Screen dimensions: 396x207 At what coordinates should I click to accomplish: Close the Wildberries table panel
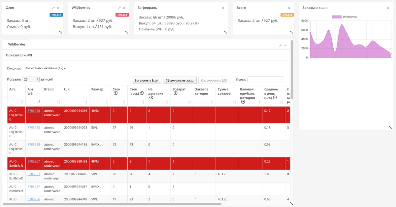285,45
